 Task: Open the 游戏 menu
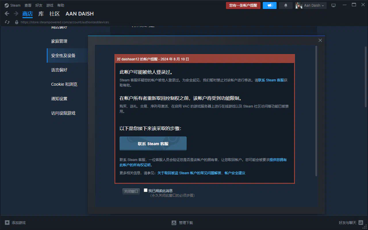coord(50,5)
